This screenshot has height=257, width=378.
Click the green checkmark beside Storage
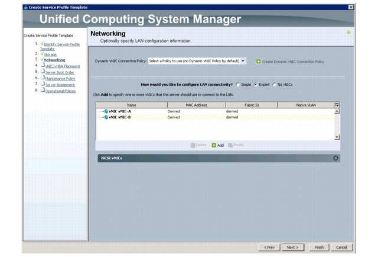(42, 54)
